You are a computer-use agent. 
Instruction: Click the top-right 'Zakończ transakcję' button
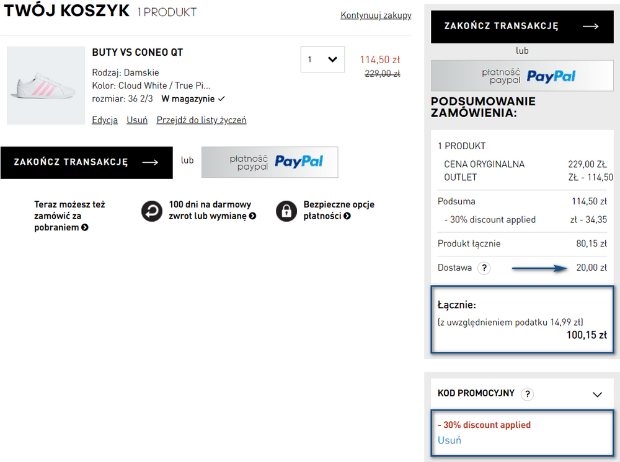(x=522, y=27)
